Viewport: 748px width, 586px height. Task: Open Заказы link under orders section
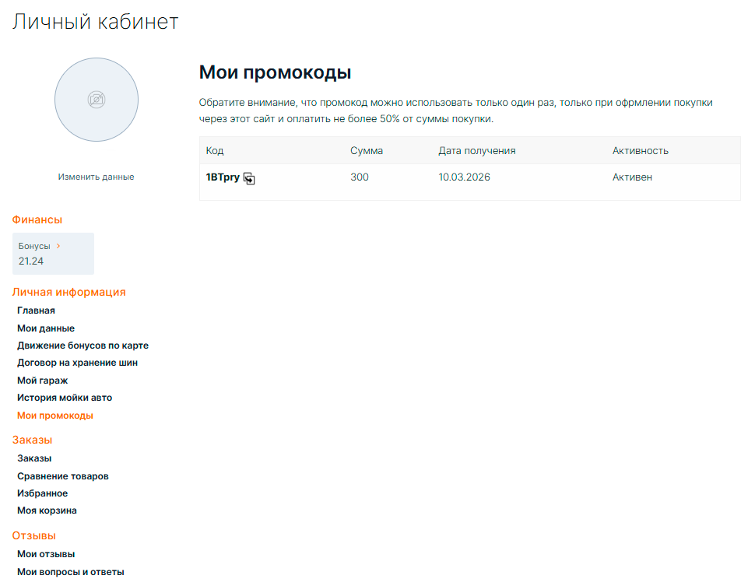(34, 458)
